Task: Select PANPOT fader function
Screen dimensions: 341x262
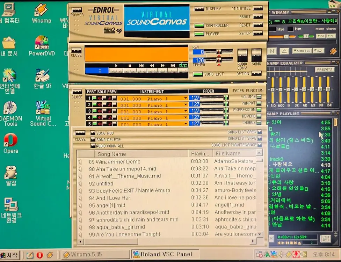Action: (259, 103)
